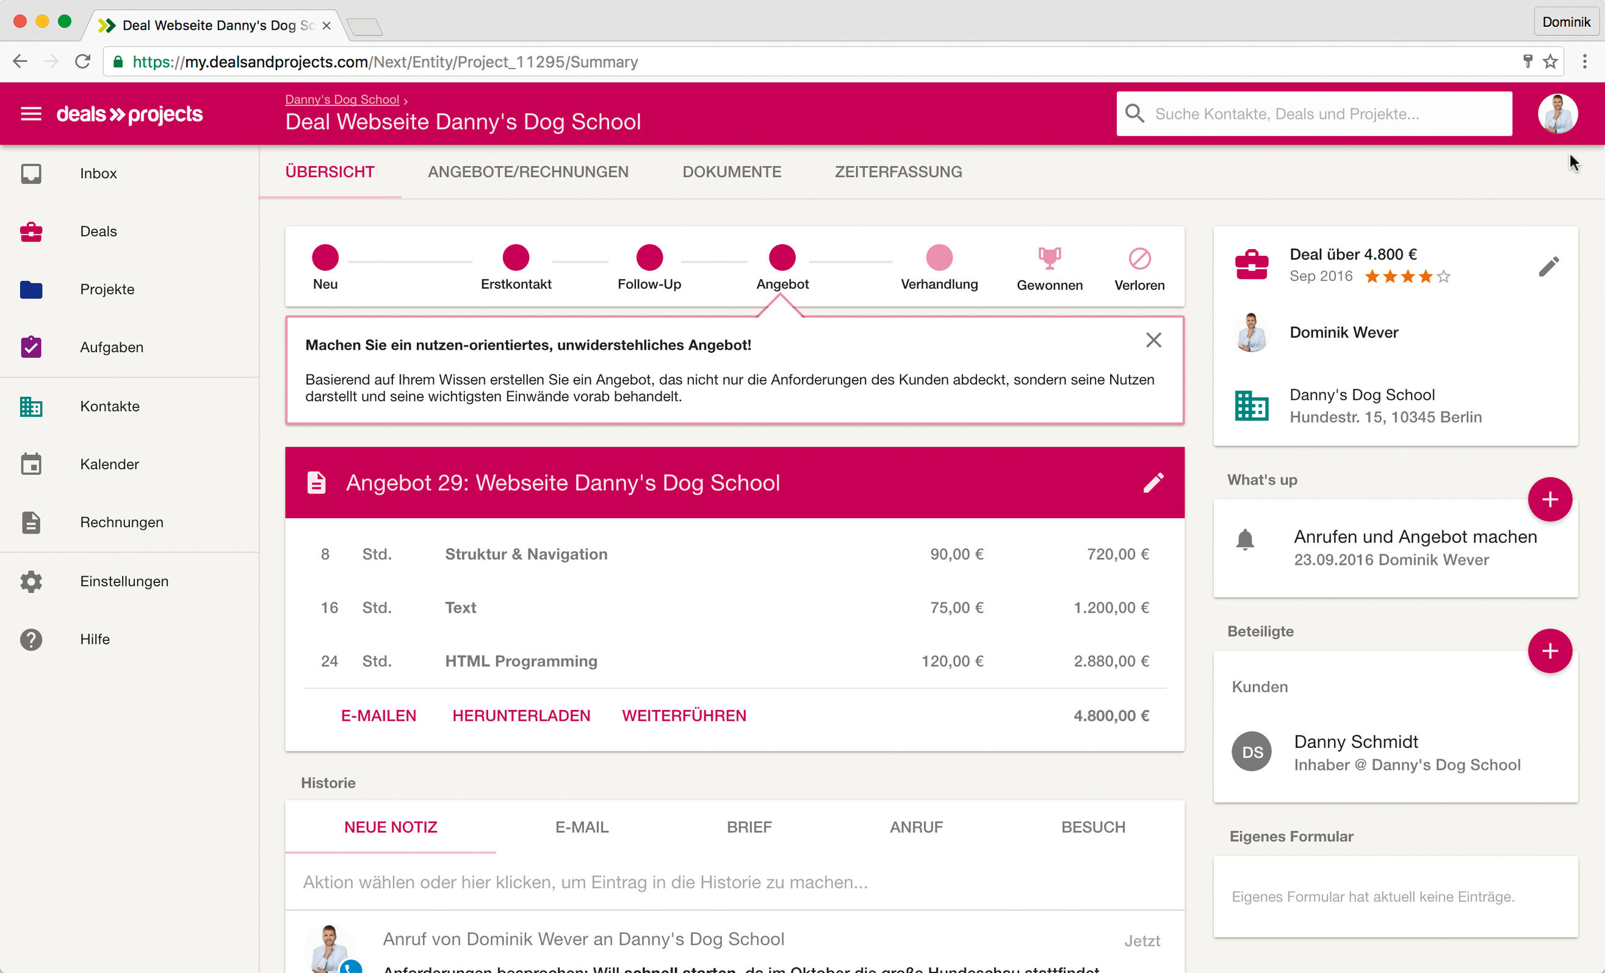Open the Anruf history tab
Screen dimensions: 1605x973
pyautogui.click(x=916, y=827)
